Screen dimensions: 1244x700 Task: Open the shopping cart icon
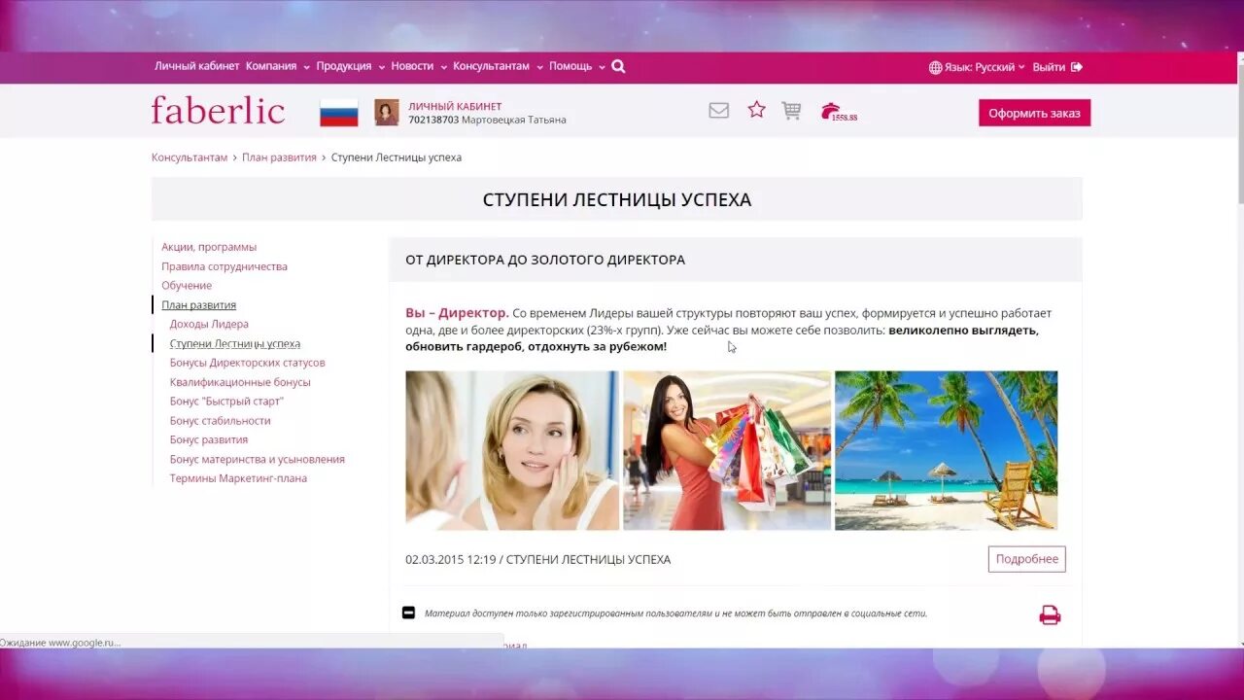coord(791,111)
